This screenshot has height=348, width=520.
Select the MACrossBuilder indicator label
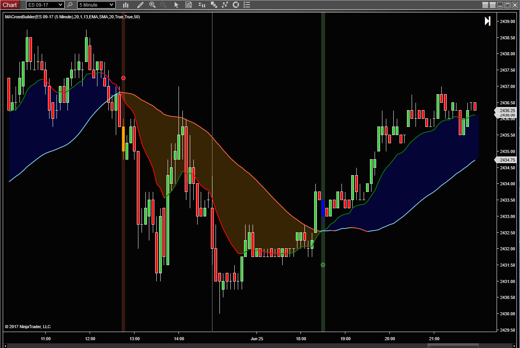click(x=73, y=17)
